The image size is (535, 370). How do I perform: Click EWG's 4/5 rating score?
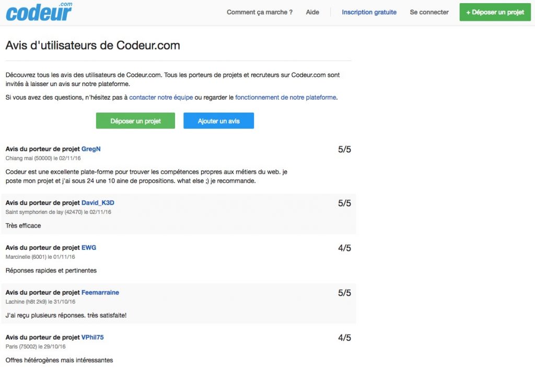click(x=344, y=248)
